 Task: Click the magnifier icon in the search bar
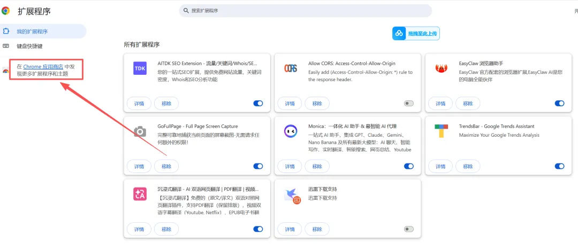[186, 11]
